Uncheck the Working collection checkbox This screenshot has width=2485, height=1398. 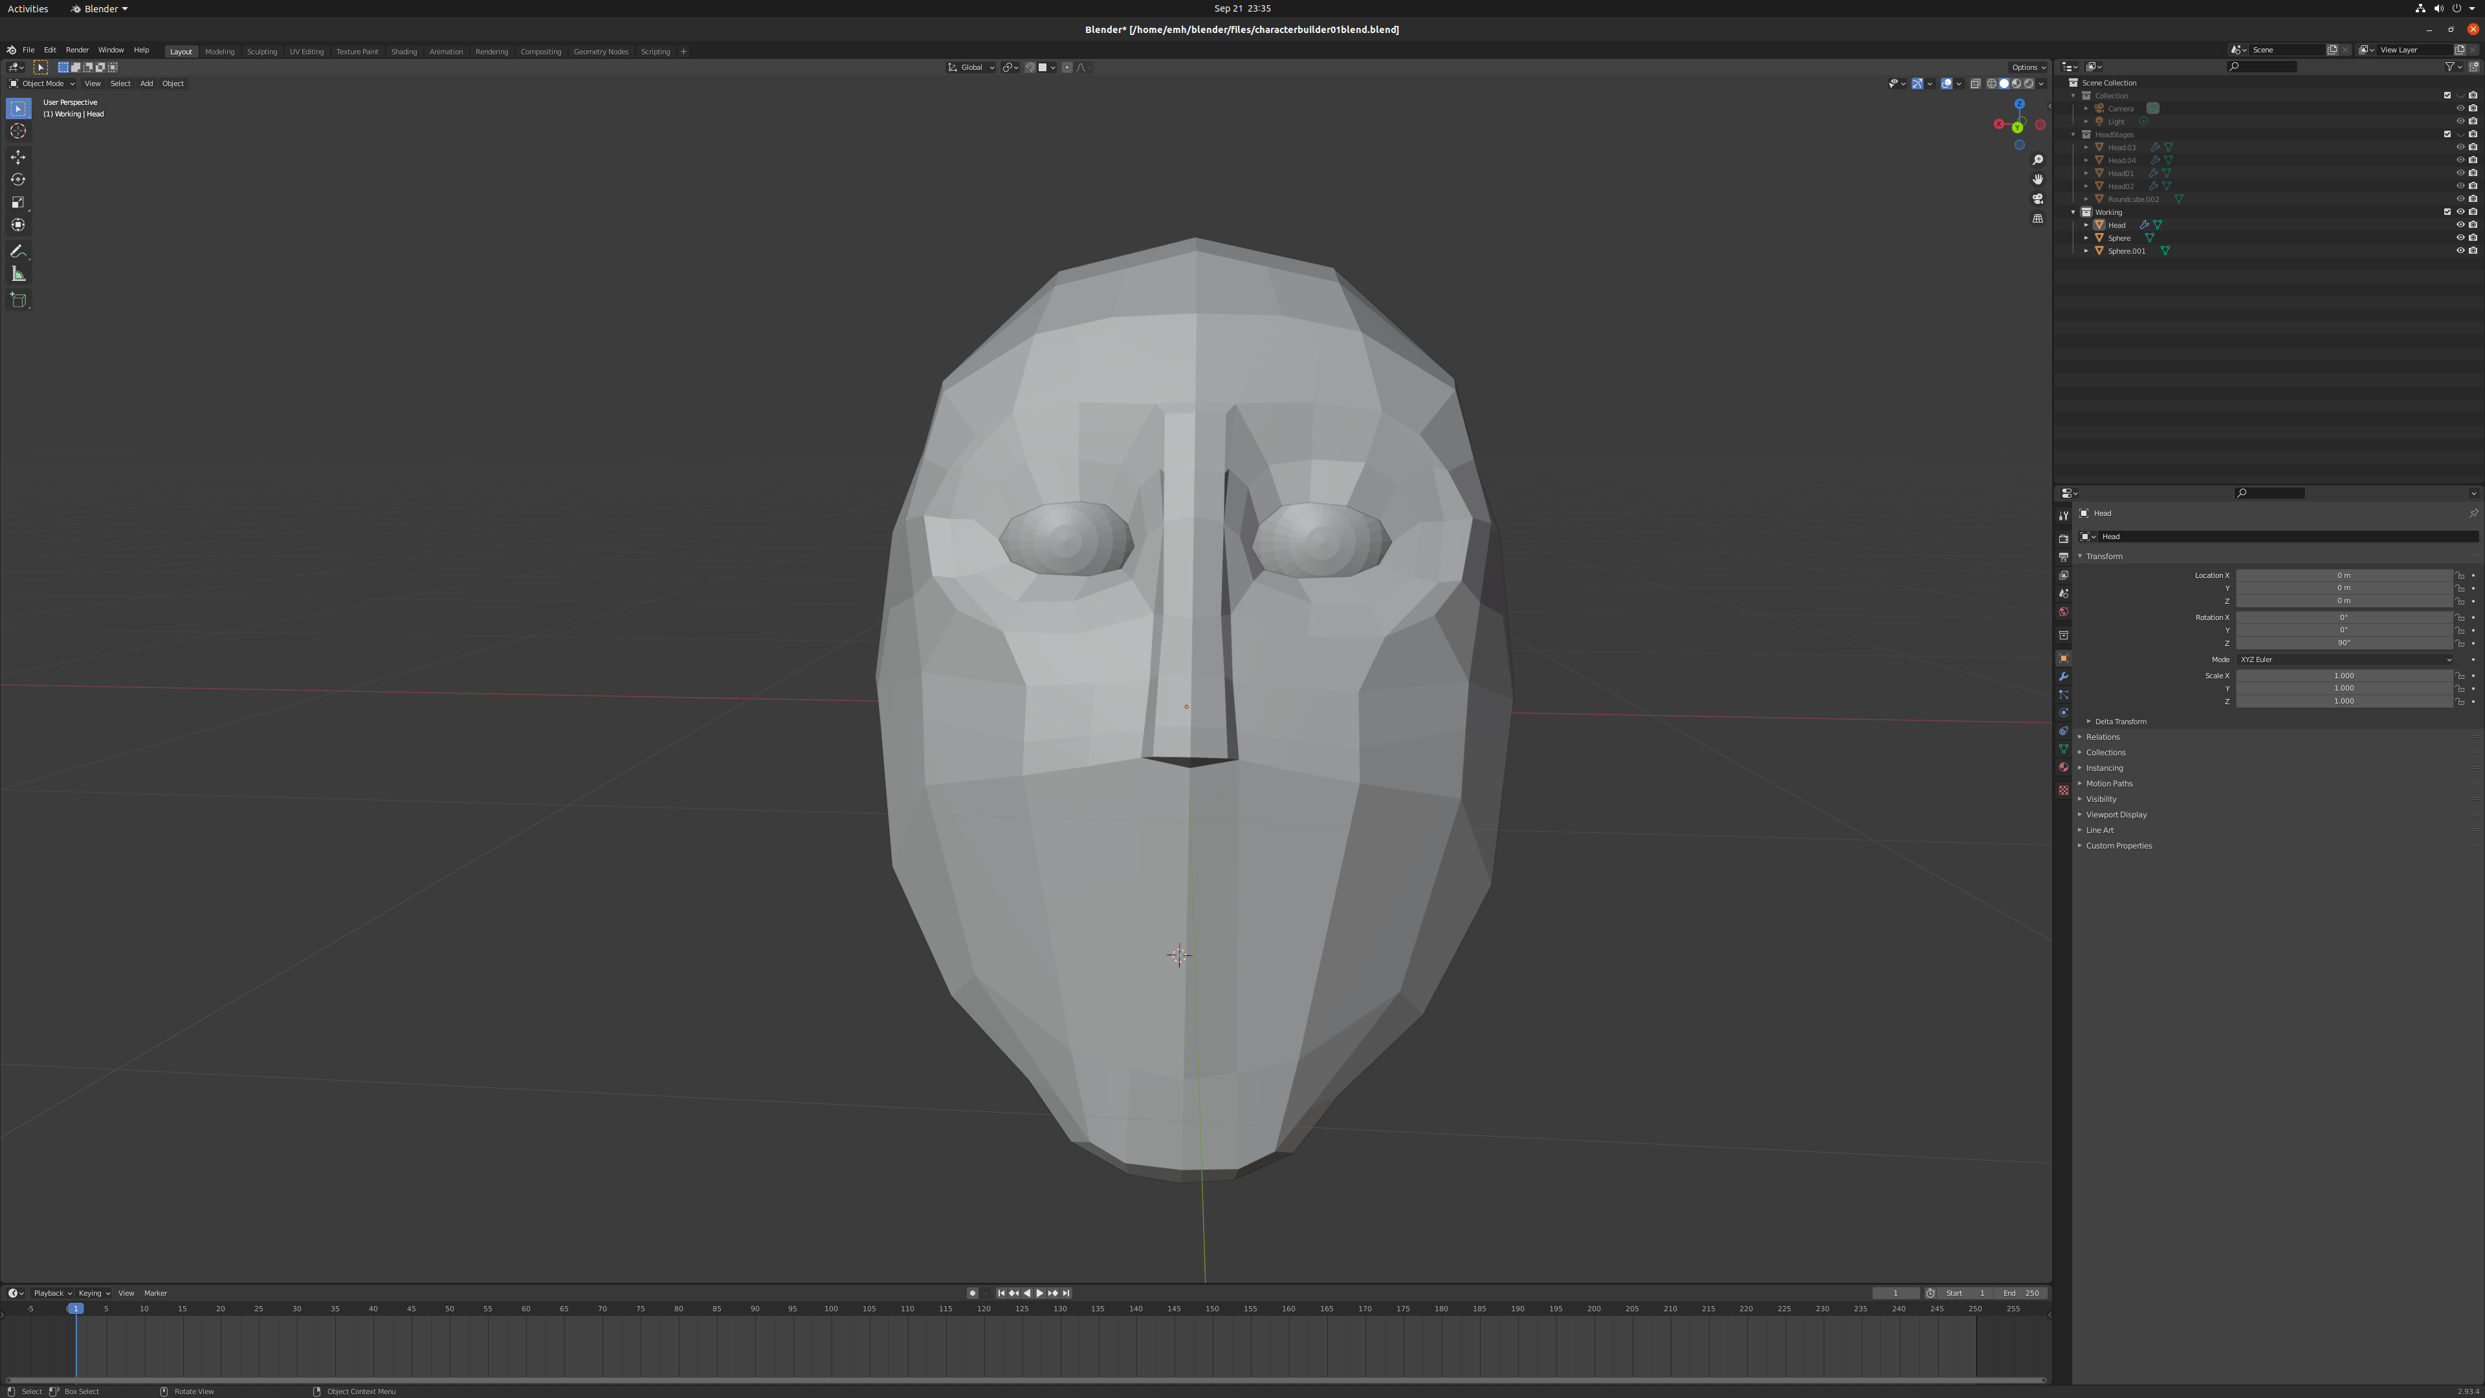click(2447, 212)
